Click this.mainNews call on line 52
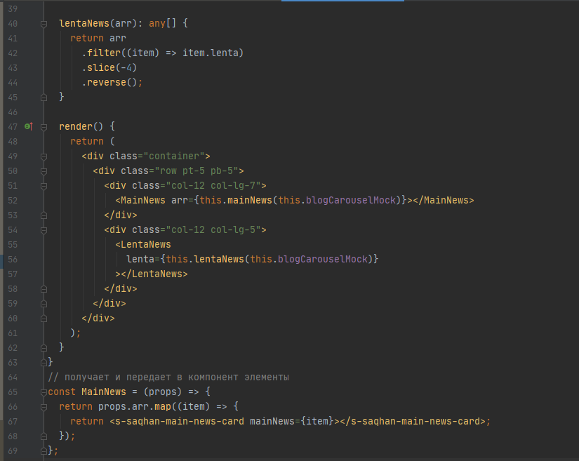Image resolution: width=579 pixels, height=461 pixels. pos(236,201)
